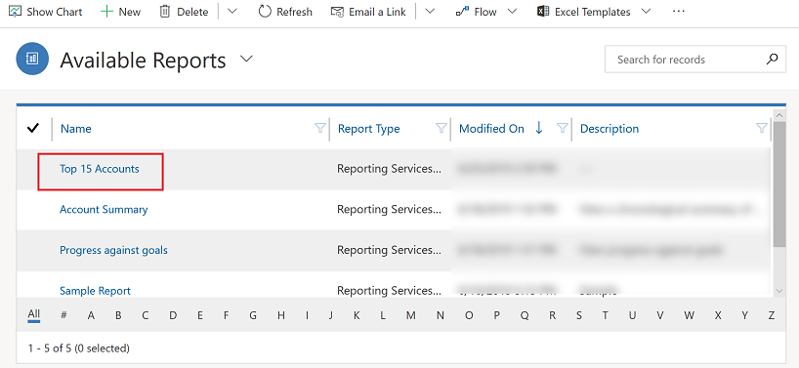This screenshot has height=368, width=799.
Task: Click the scrollbar up arrow
Action: click(779, 115)
